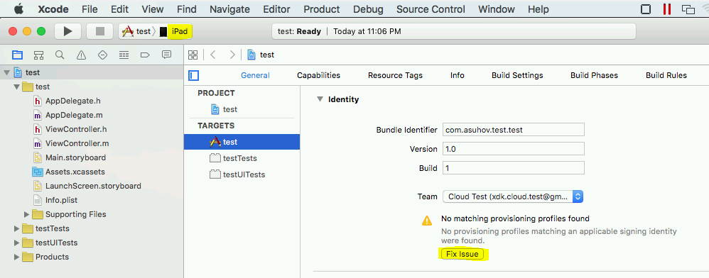Viewport: 709px width, 278px height.
Task: Go forward in editor history
Action: [x=232, y=55]
